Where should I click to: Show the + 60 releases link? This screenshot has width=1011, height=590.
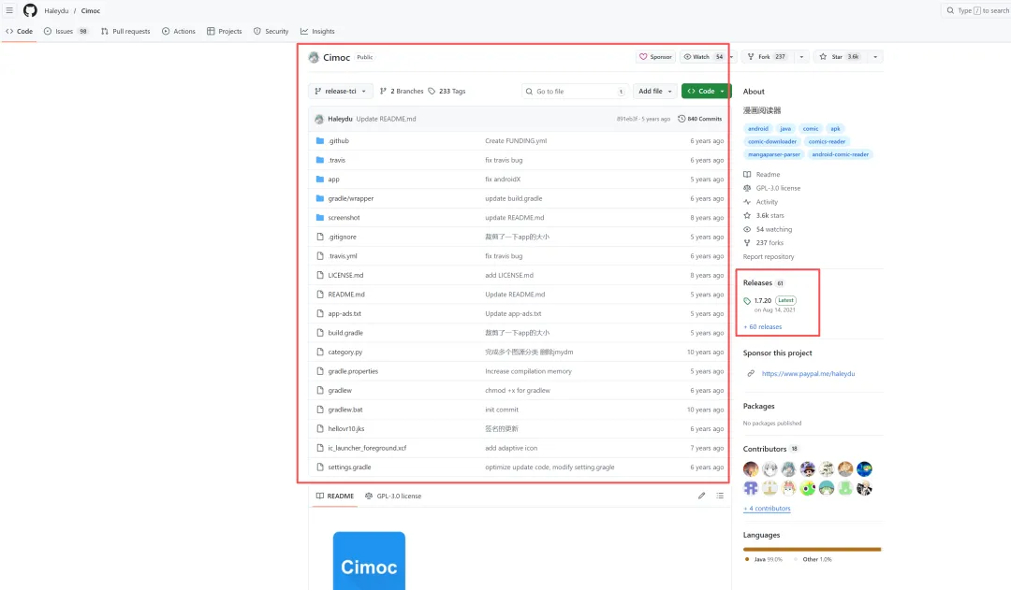(x=763, y=327)
